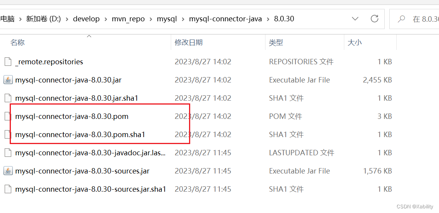Expand the chevron before 8.0.30 in path
The image size is (439, 213).
point(268,19)
